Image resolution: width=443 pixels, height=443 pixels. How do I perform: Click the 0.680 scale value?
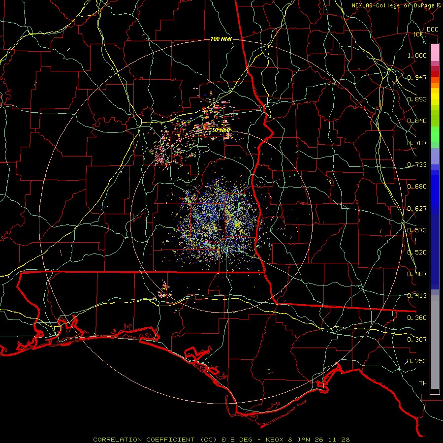(417, 187)
